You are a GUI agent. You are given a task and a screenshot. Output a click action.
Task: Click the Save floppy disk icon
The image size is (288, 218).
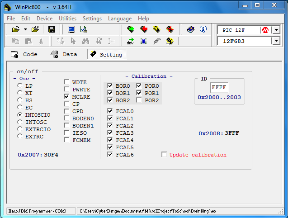52,29
